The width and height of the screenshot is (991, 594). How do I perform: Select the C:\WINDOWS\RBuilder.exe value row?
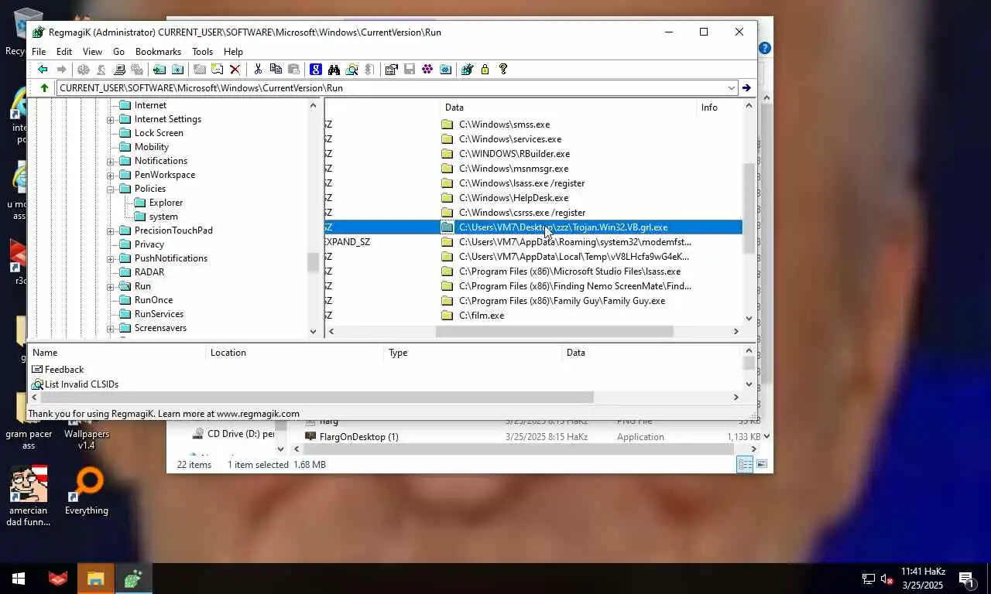pos(533,154)
